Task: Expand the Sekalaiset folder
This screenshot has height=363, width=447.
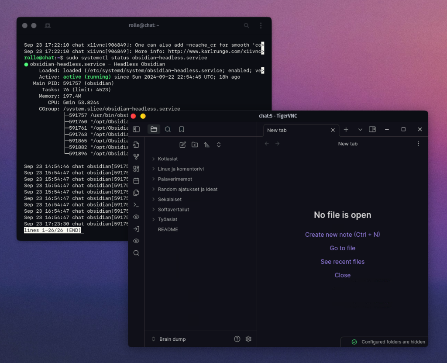Action: tap(170, 199)
